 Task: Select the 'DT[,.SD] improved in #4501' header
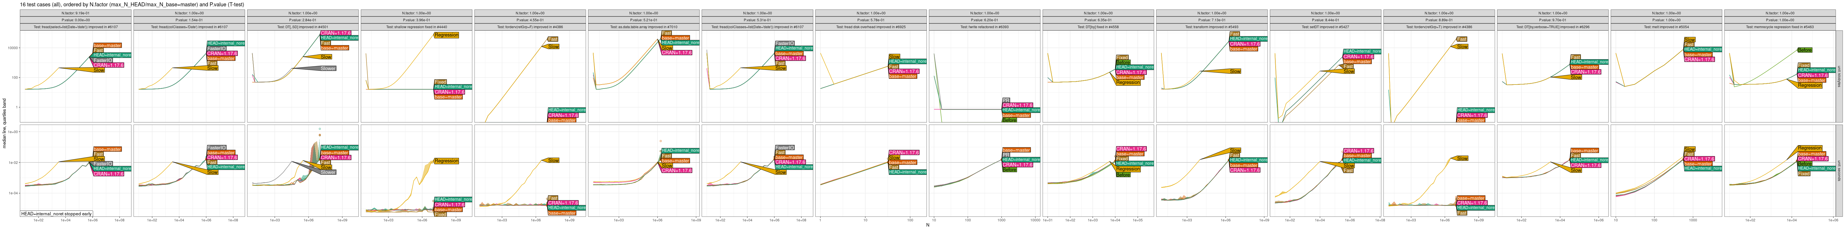pos(303,27)
